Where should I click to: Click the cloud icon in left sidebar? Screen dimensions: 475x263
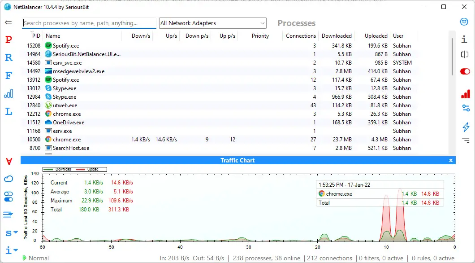click(9, 179)
